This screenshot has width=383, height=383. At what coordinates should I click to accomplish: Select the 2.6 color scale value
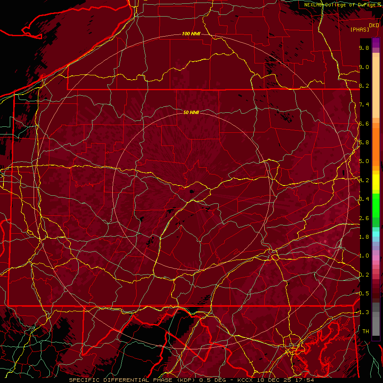[x=364, y=218]
